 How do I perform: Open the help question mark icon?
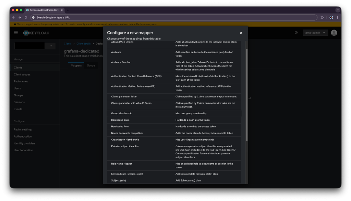[296, 33]
